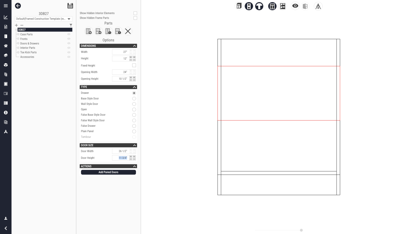Click the vertical divider question-mark icon
Screen dimensions: 417x234
[x=108, y=31]
